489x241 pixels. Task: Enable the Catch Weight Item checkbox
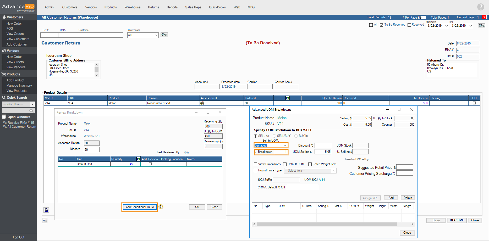[310, 164]
